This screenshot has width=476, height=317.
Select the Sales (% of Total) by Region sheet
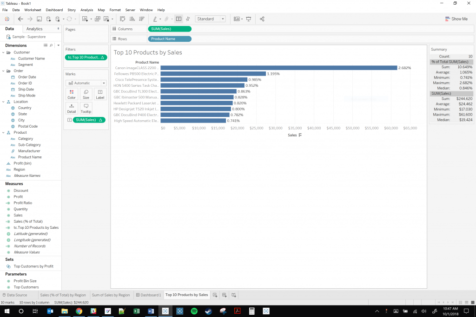click(63, 295)
